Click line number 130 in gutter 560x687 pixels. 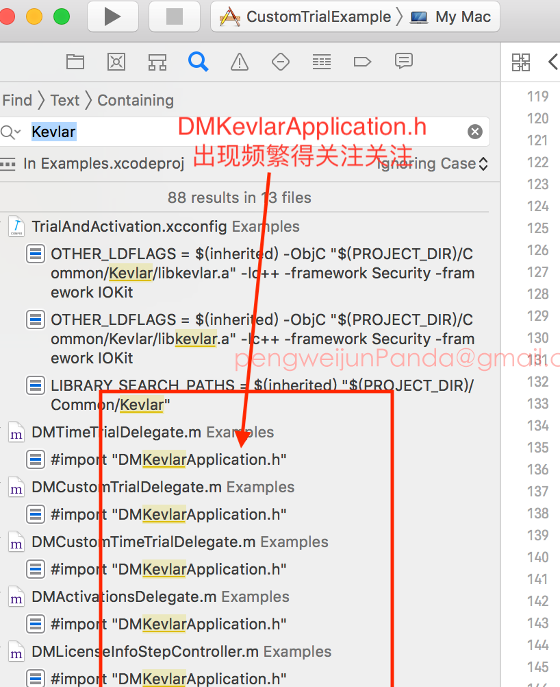click(537, 338)
